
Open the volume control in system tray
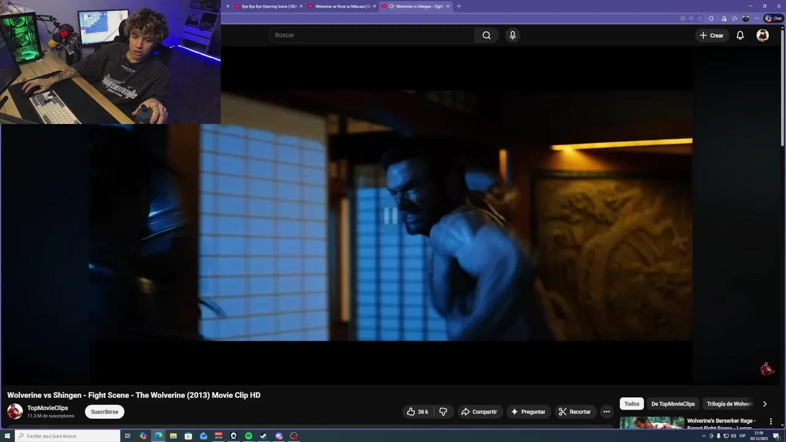[x=733, y=436]
